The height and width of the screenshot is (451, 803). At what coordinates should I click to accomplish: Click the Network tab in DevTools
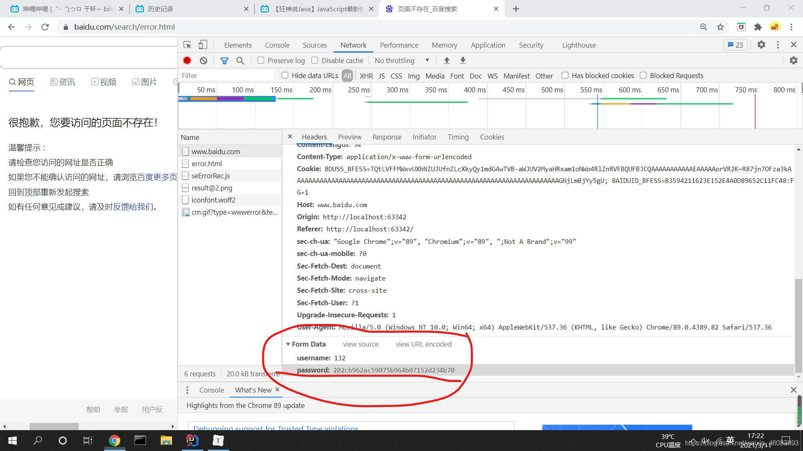click(x=353, y=45)
